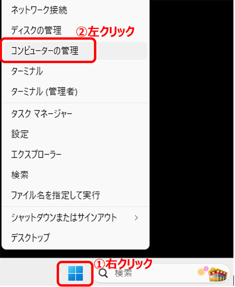Select 設定 menu item

click(x=75, y=134)
